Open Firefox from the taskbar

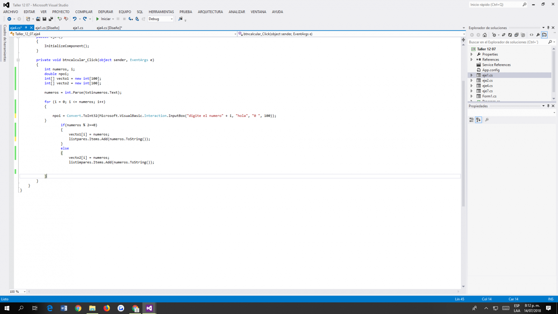[x=107, y=308]
